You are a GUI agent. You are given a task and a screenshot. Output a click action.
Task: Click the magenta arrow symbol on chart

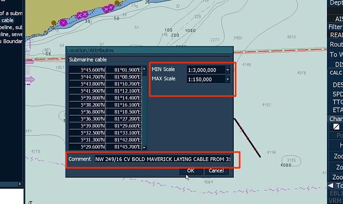pos(30,80)
